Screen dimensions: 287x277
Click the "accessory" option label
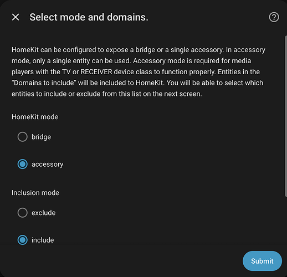click(x=48, y=165)
